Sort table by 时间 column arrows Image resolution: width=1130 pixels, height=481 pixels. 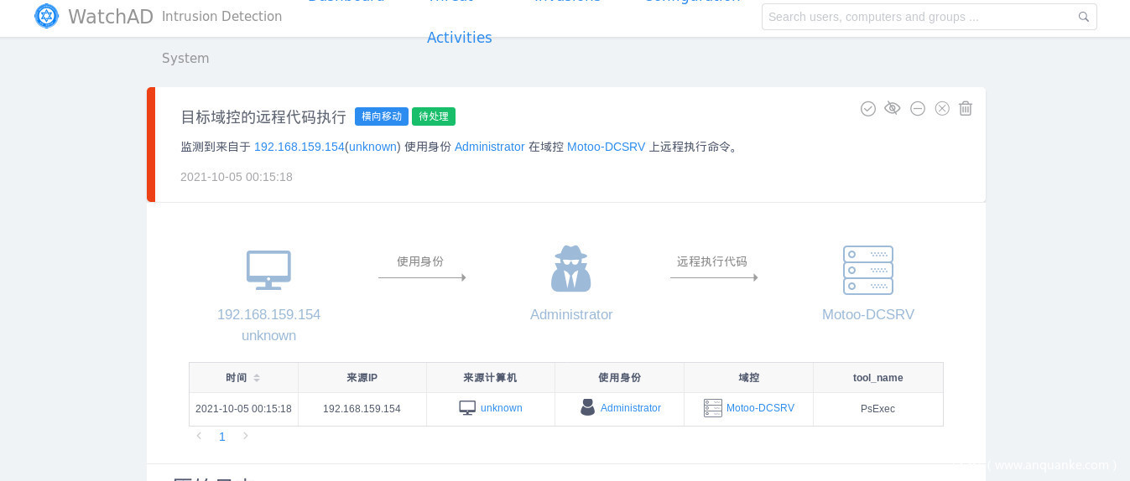coord(257,378)
